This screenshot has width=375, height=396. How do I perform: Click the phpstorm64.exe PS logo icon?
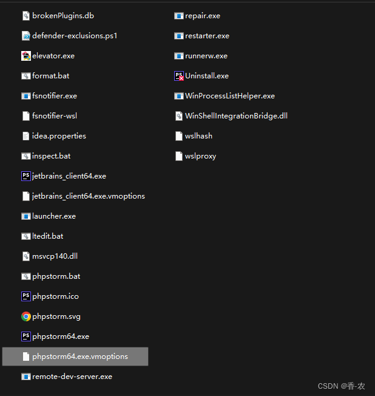(26, 336)
